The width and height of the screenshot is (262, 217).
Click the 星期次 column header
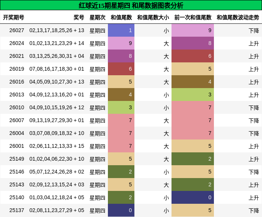coord(97,17)
